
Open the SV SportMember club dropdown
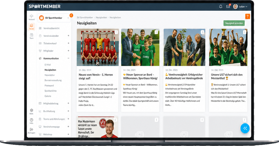54,18
